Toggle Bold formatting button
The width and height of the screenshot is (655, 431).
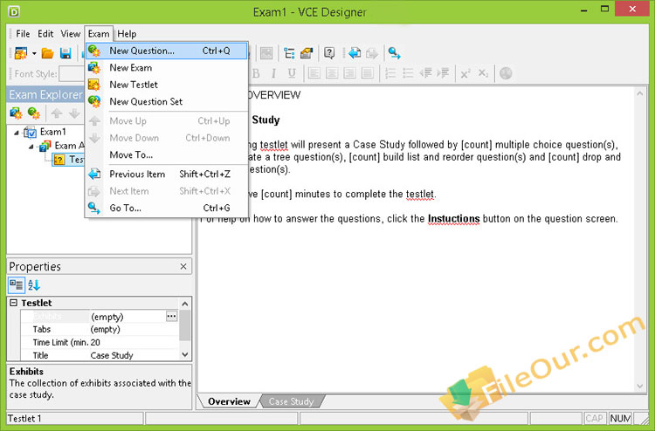(256, 73)
